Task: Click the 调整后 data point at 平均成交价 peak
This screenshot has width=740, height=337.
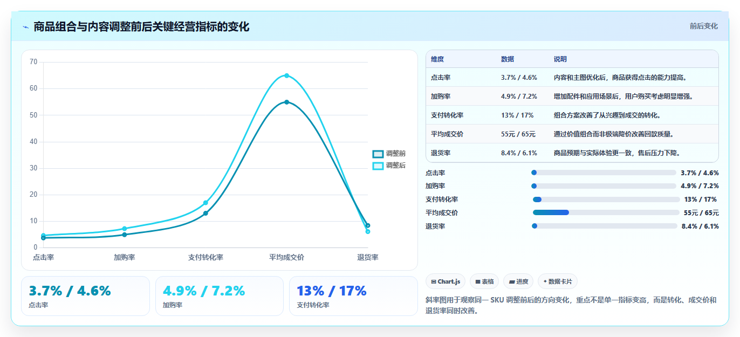Action: (286, 75)
